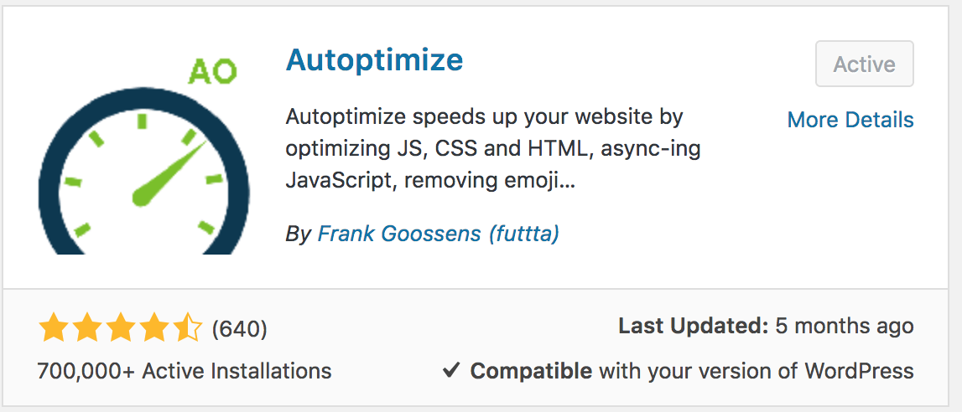The height and width of the screenshot is (412, 962).
Task: Click the bold Compatible word
Action: tap(531, 371)
